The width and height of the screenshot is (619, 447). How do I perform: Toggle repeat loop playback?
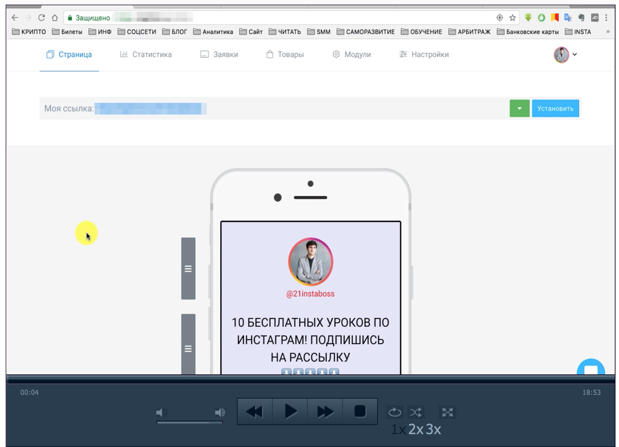[x=395, y=412]
